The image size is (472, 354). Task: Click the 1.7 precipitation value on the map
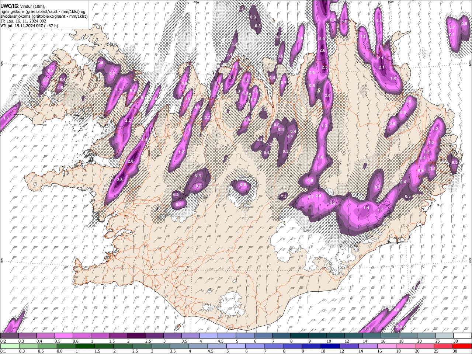click(118, 90)
